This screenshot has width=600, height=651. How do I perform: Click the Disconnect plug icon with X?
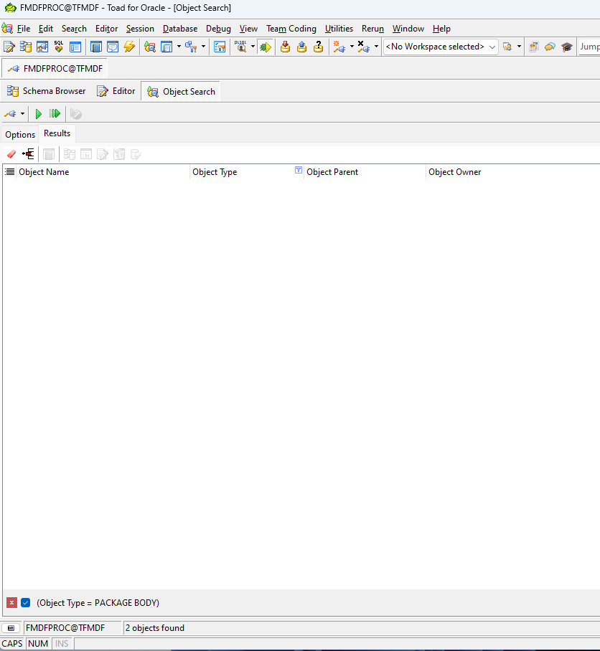[x=364, y=47]
